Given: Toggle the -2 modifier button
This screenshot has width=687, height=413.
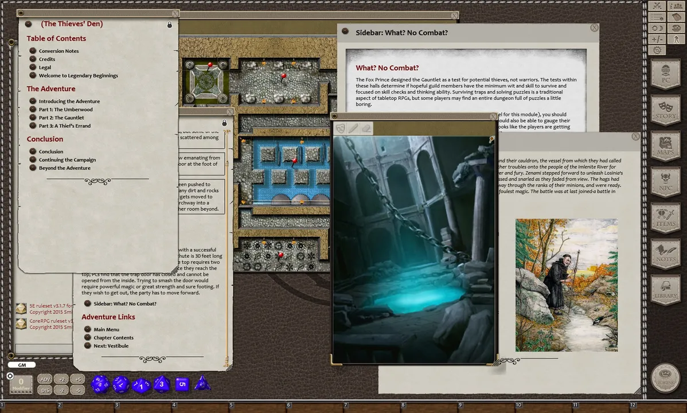Looking at the screenshot, I should pos(62,390).
